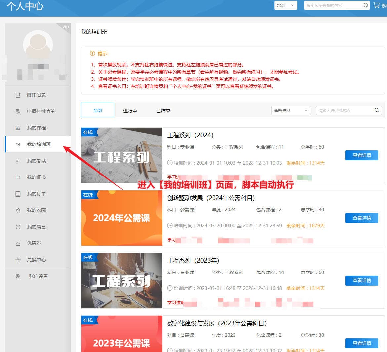Viewport: 387px width, 352px height.
Task: Click the header search input field
Action: [x=333, y=5]
